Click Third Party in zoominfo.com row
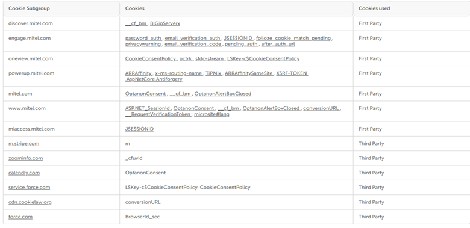 pos(371,158)
